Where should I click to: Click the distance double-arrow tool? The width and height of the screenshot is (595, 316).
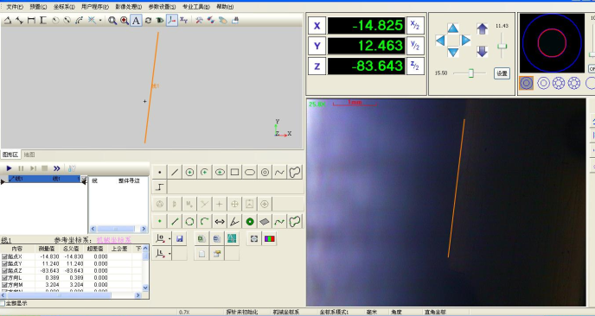point(220,222)
